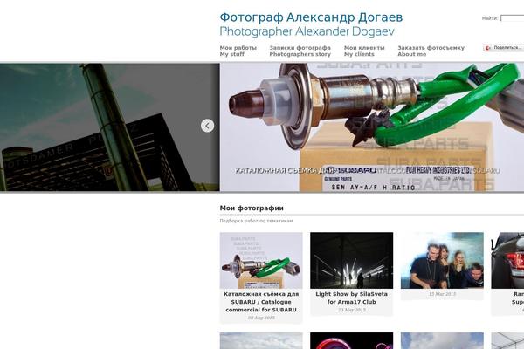Open the neon lights thumbnail in the second gallery row
524x349 pixels.
pyautogui.click(x=352, y=340)
